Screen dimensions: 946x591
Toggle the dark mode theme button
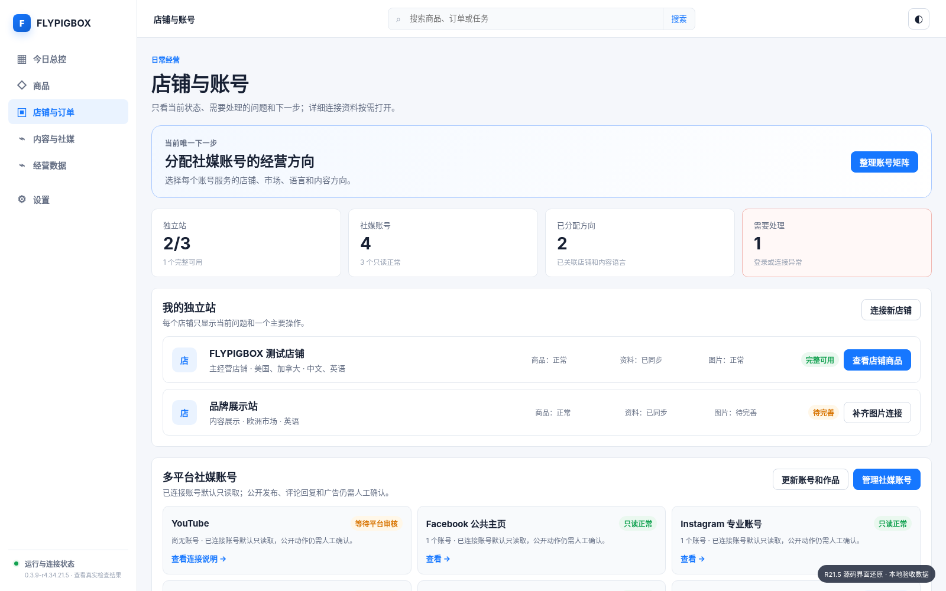point(919,19)
